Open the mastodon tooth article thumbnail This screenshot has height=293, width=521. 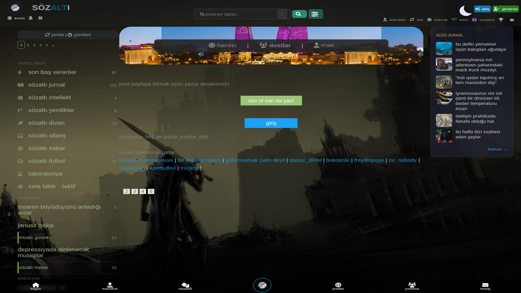pyautogui.click(x=444, y=82)
